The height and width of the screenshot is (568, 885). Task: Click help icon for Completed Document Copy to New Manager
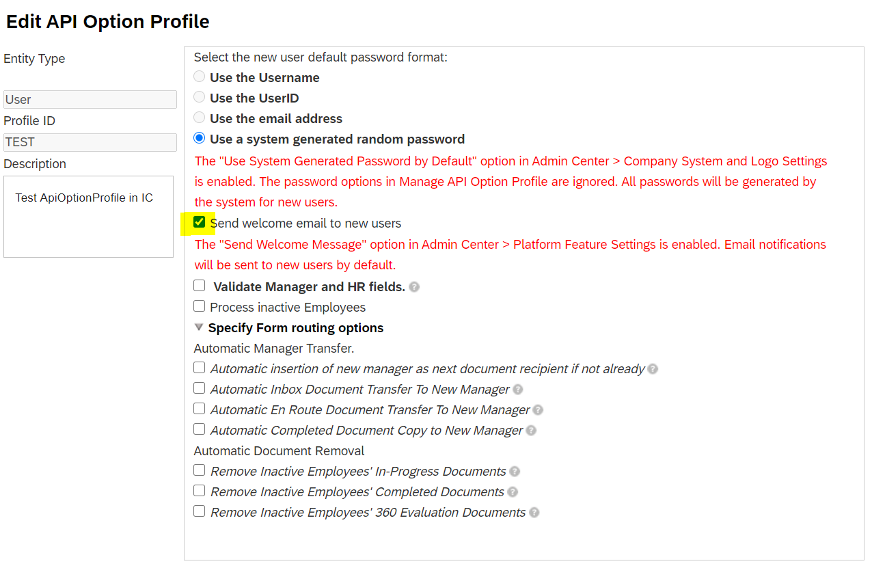(531, 431)
